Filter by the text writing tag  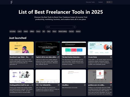coord(12,32)
